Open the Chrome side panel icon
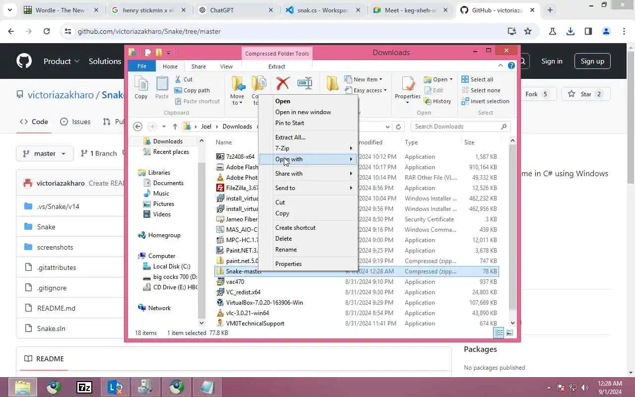Image resolution: width=635 pixels, height=397 pixels. click(588, 31)
